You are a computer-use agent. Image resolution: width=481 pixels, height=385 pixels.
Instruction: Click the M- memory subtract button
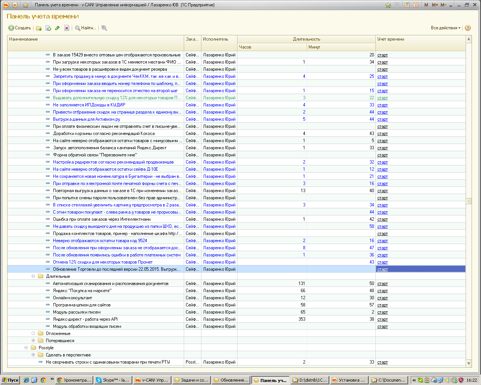click(443, 5)
